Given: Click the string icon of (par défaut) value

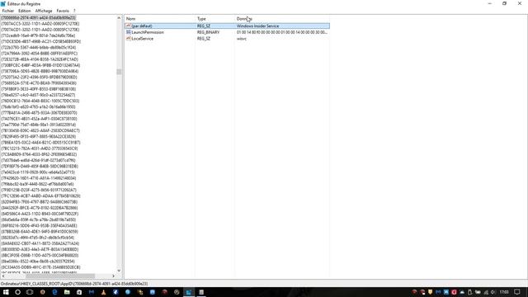Looking at the screenshot, I should (129, 26).
